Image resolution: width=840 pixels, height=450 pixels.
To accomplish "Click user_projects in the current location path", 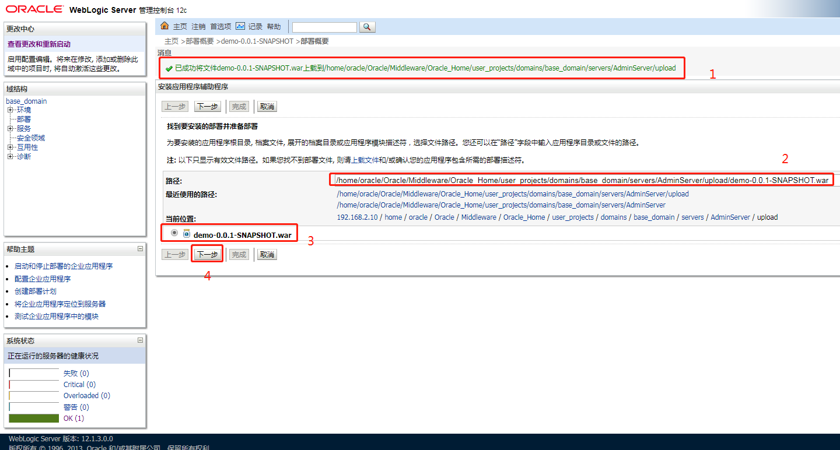I will point(573,217).
